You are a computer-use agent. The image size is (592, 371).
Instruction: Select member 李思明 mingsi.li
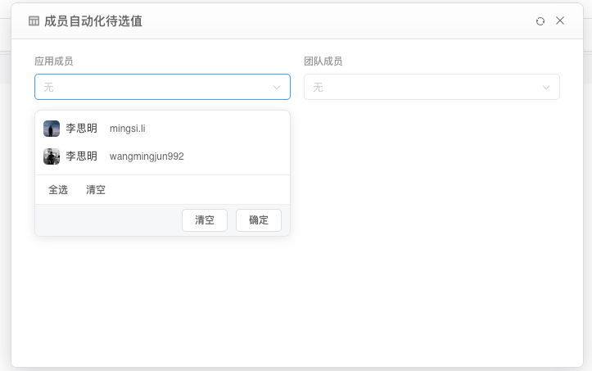point(162,129)
